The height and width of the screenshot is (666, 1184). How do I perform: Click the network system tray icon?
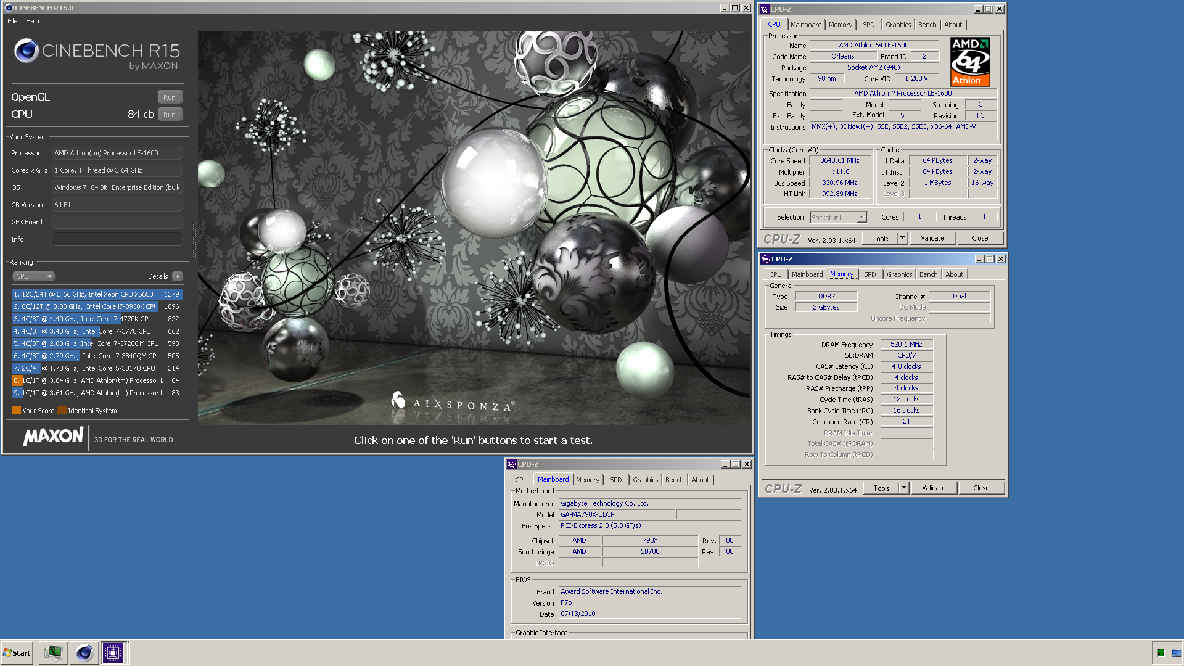click(x=1176, y=653)
